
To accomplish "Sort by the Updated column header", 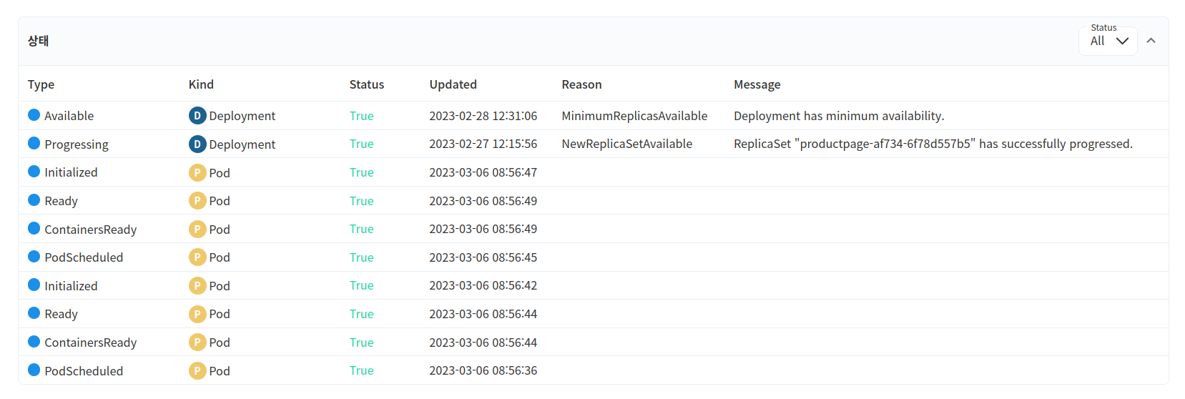I will pos(453,84).
